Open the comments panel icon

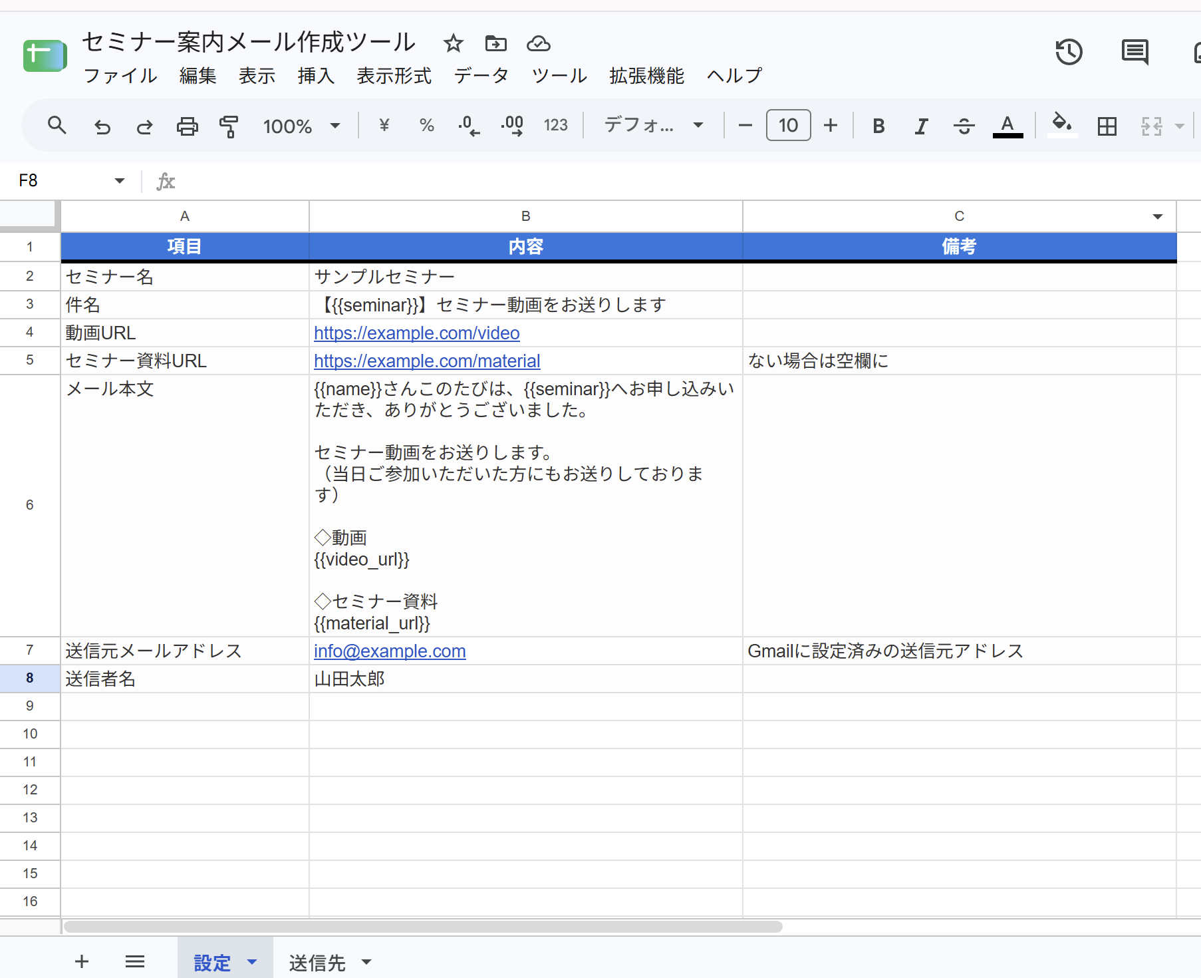click(x=1134, y=52)
